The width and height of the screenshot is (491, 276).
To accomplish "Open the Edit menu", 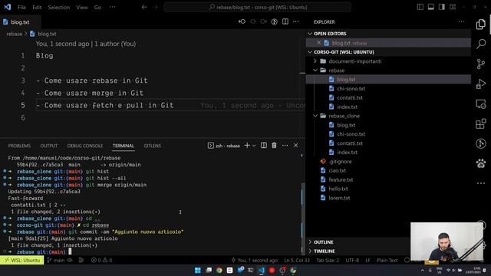I will click(37, 7).
